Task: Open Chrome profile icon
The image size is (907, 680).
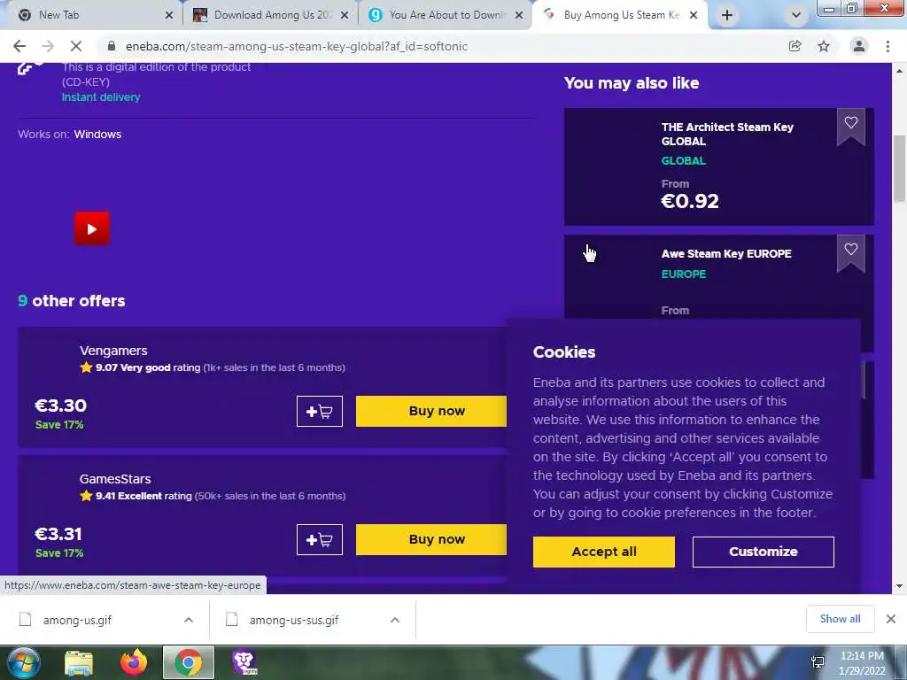Action: pos(859,46)
